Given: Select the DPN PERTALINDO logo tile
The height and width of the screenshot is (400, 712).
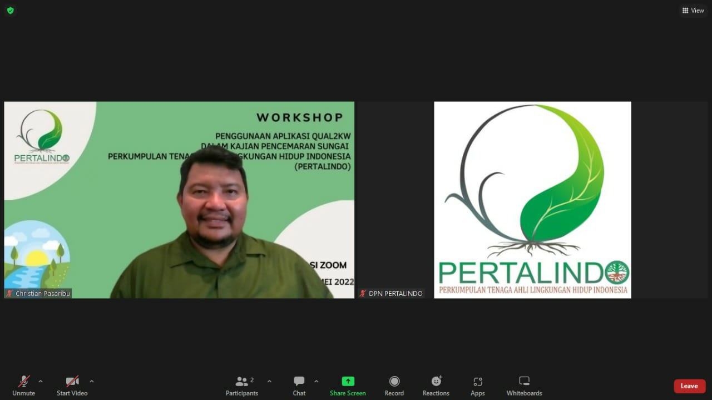Looking at the screenshot, I should (532, 200).
